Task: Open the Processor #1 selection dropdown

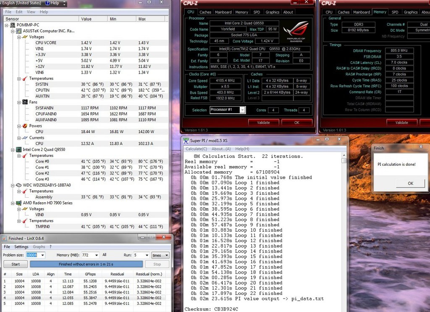Action: tap(242, 110)
